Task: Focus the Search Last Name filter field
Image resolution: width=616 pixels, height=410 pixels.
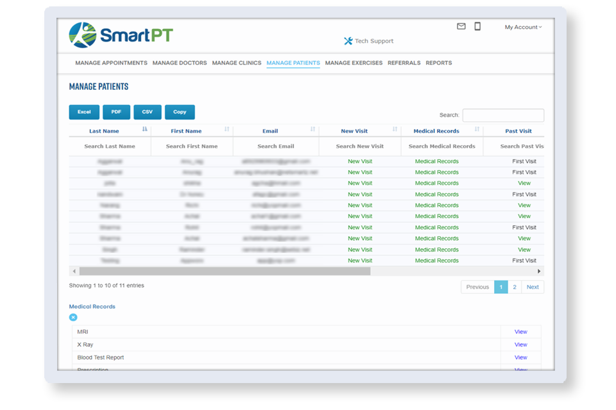Action: [110, 146]
